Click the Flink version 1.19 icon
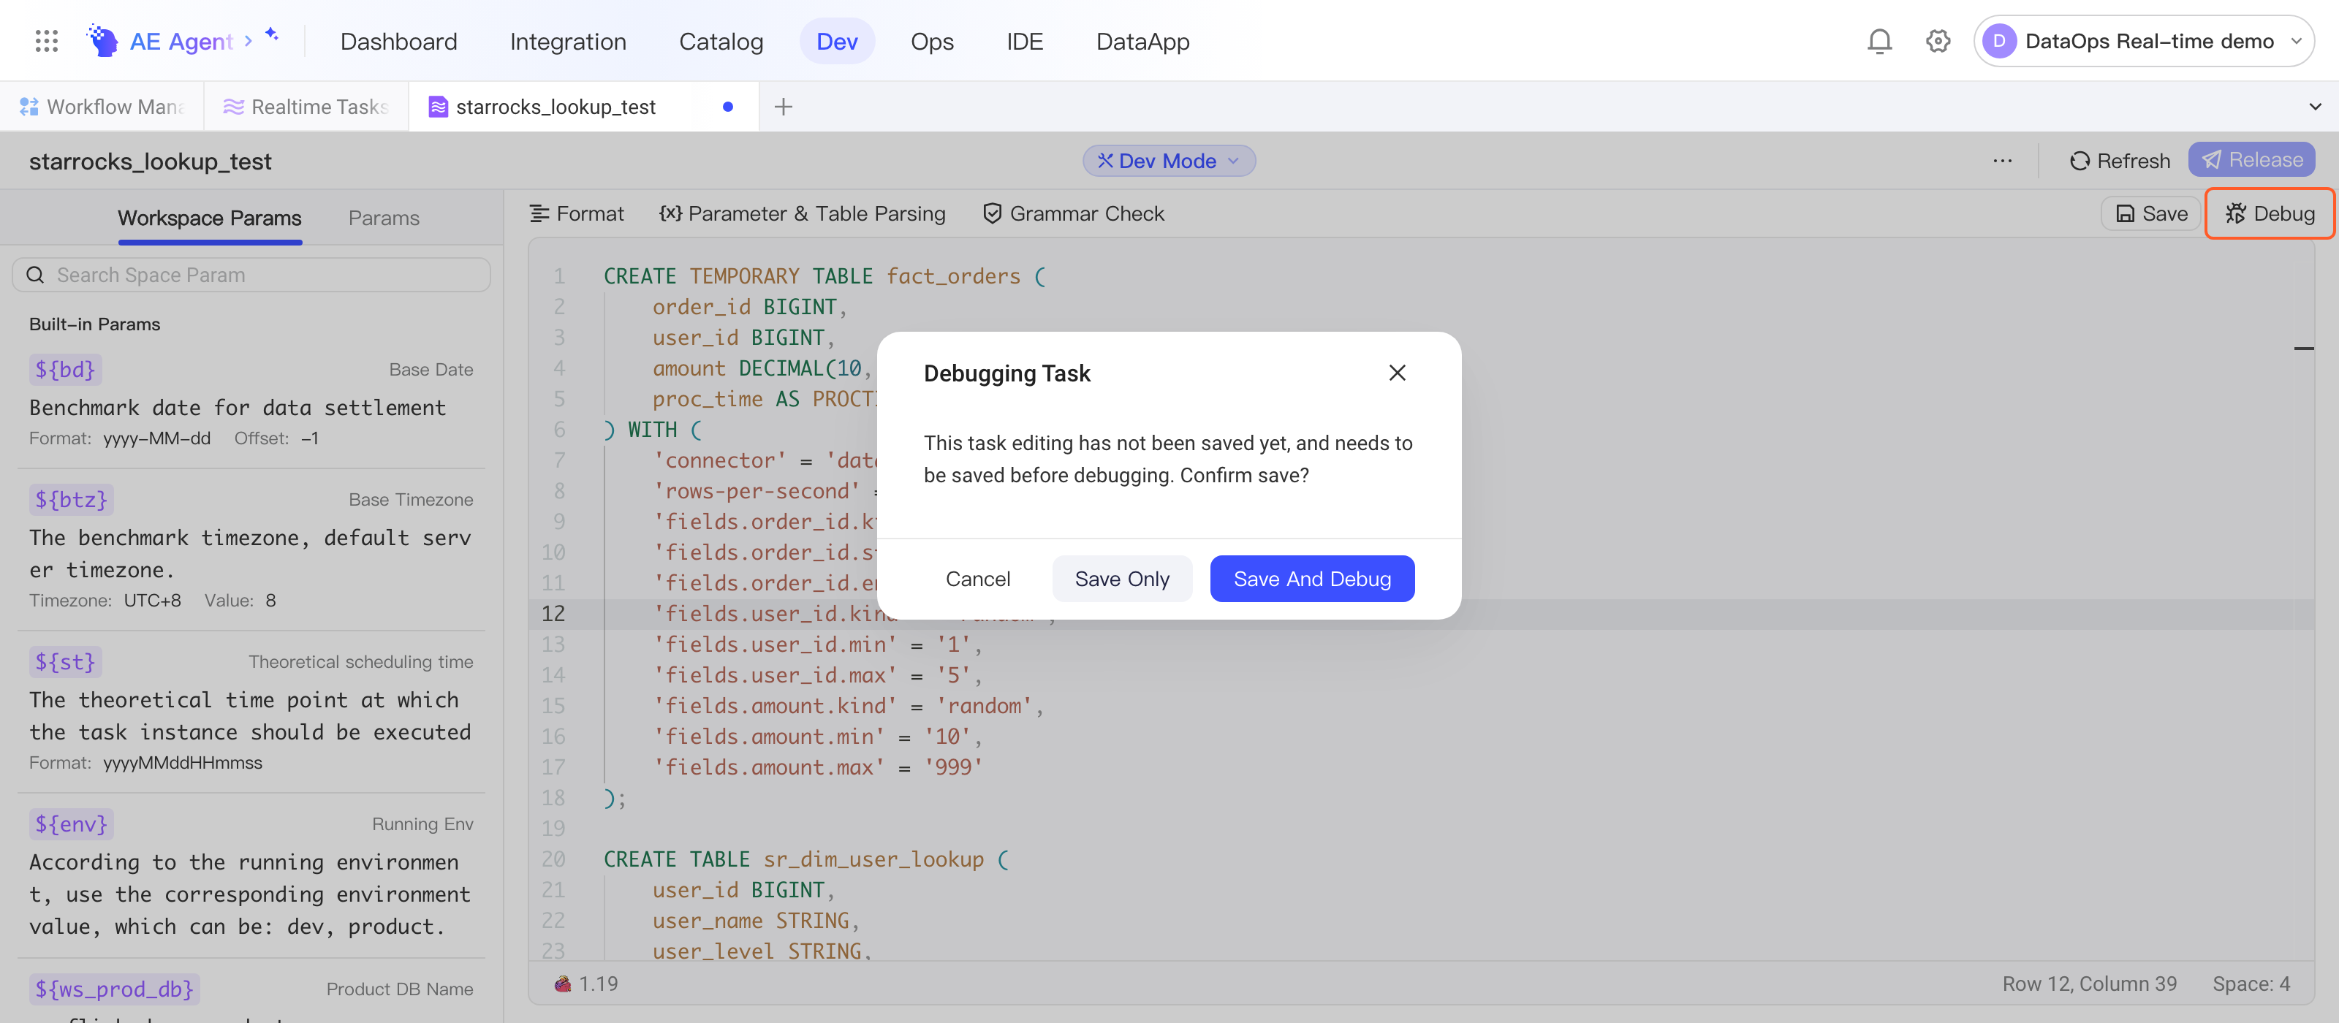This screenshot has width=2339, height=1023. point(563,984)
